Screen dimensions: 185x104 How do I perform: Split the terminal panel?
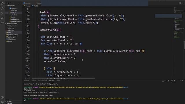click(172, 81)
